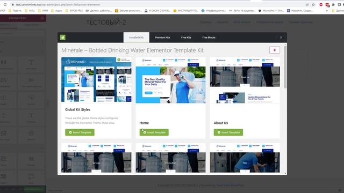Screen dimensions: 344x193
Task: Reload the browser page
Action: pyautogui.click(x=5, y=5)
